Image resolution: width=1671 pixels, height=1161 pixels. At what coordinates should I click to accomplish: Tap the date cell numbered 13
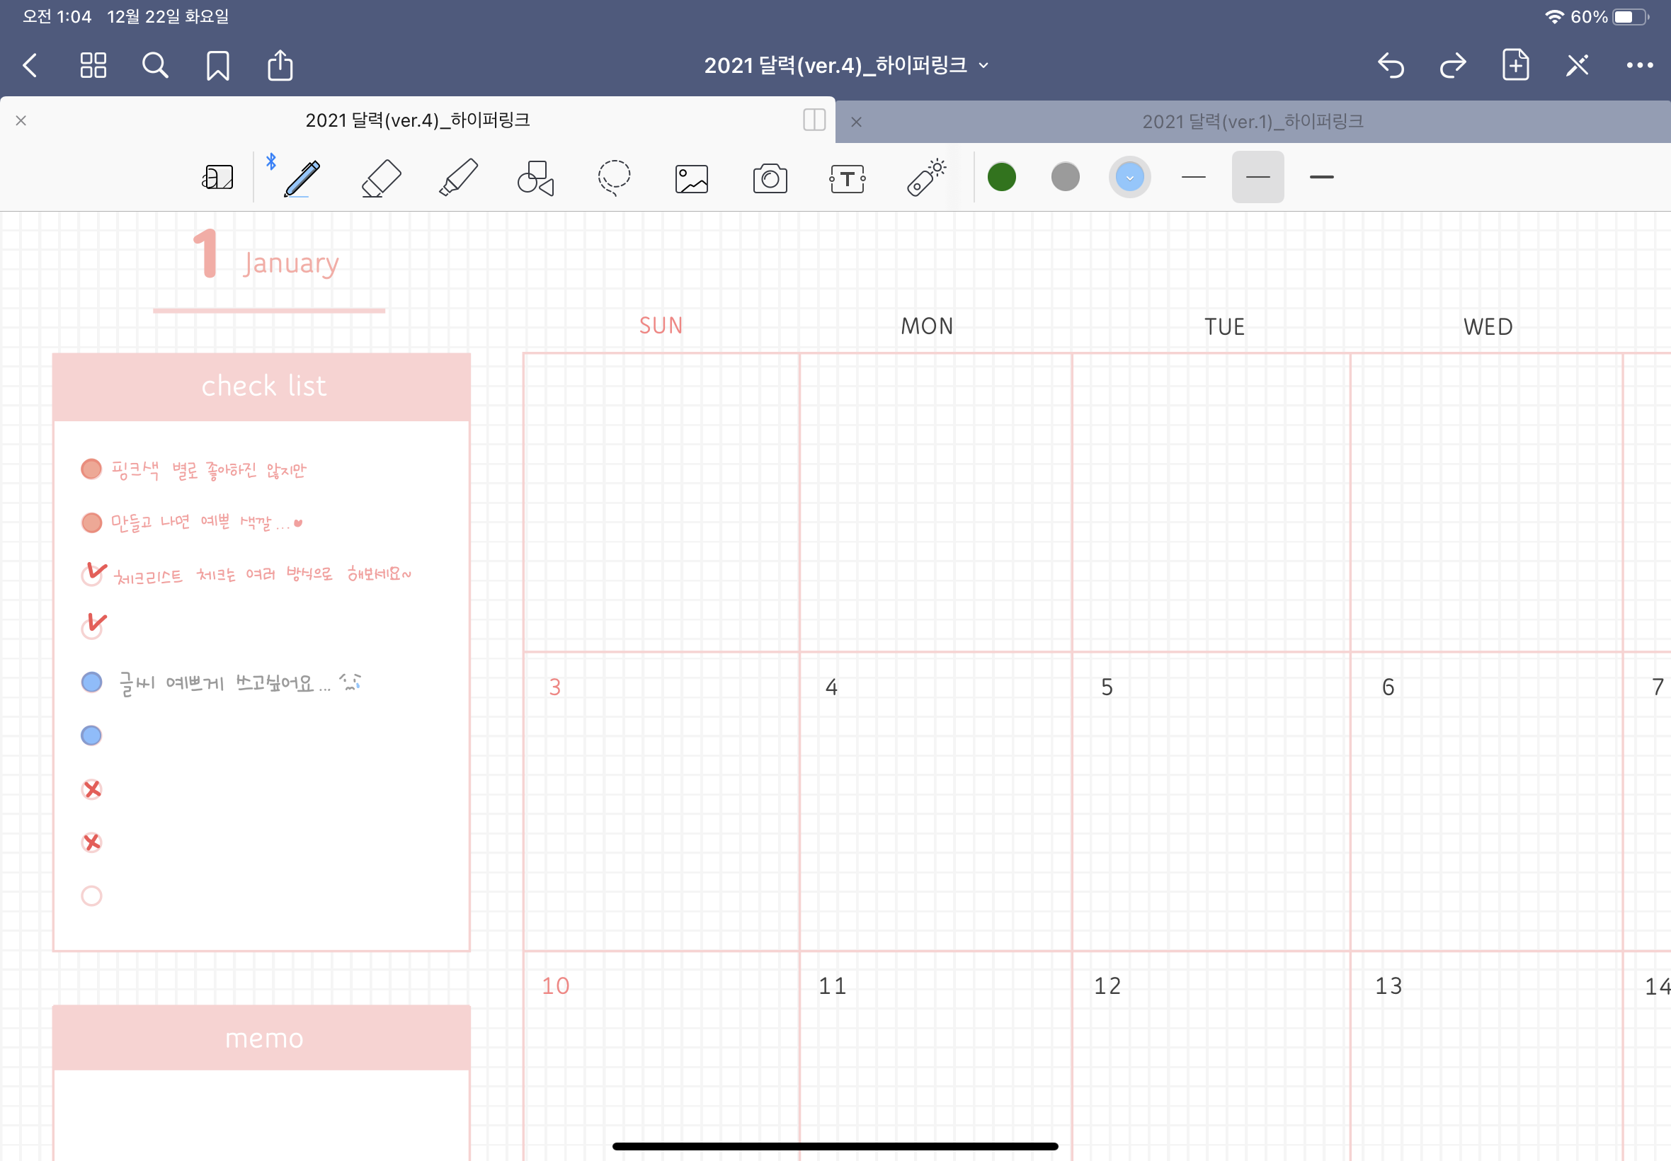pyautogui.click(x=1487, y=1056)
